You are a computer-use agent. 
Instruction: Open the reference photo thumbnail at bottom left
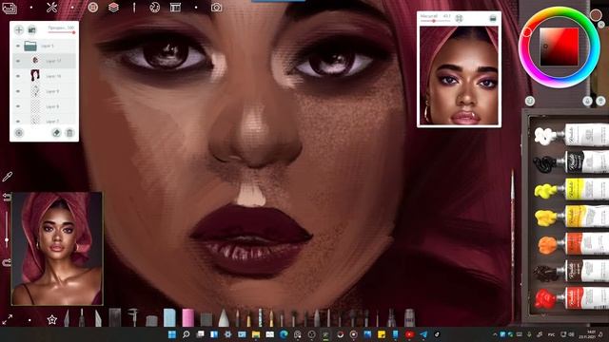click(57, 248)
